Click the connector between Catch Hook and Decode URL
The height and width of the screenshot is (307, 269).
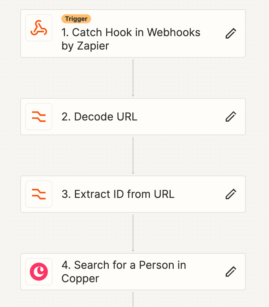point(133,78)
